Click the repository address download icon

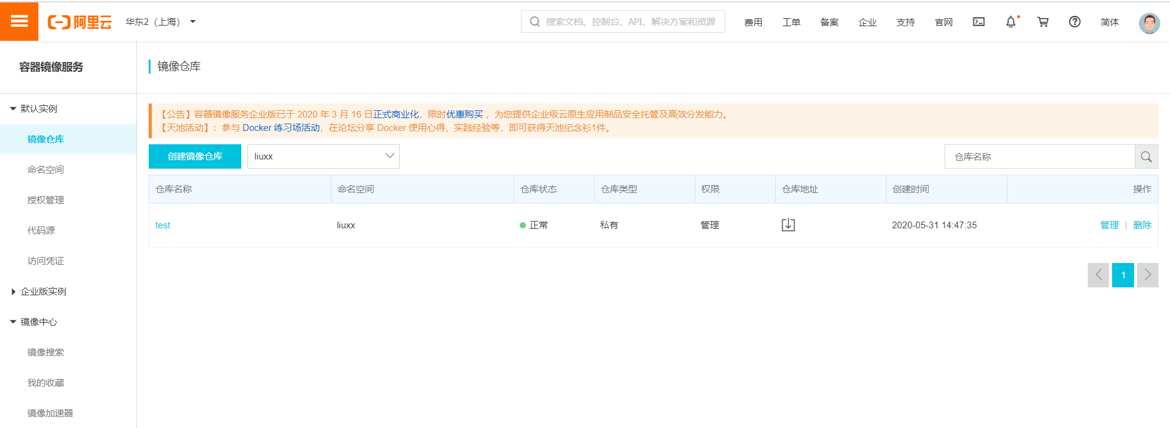point(788,225)
